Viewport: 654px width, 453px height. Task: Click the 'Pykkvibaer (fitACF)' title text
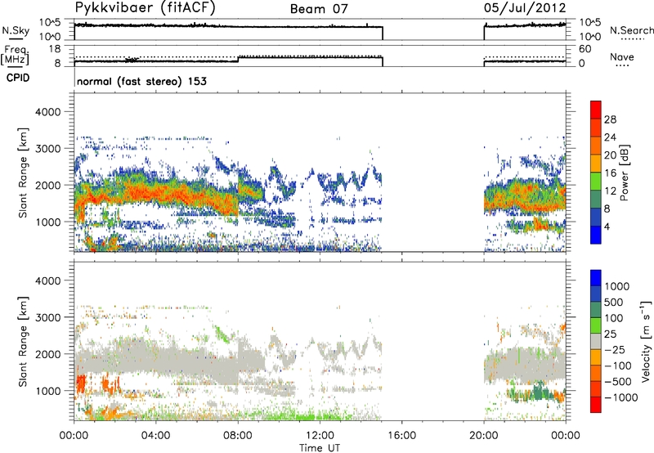click(x=145, y=8)
